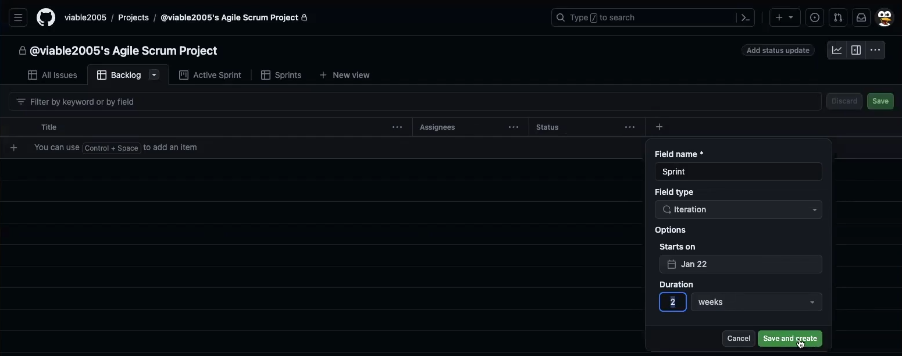Viewport: 902px width, 356px height.
Task: Open the issues icon in header
Action: [x=815, y=17]
